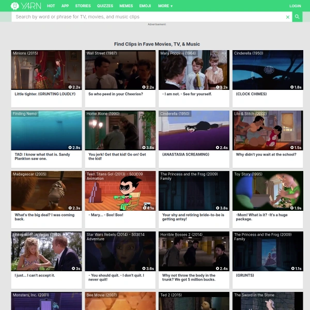
Task: Click the 2.9s play badge on Finding Nemo
Action: (75, 148)
